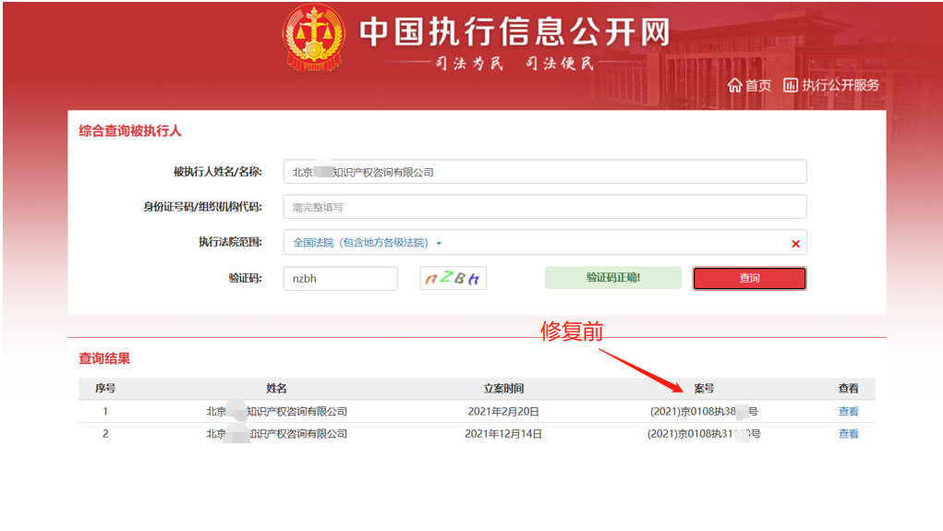943x531 pixels.
Task: Click the 身份证号码/组织机构代码 field
Action: point(545,207)
